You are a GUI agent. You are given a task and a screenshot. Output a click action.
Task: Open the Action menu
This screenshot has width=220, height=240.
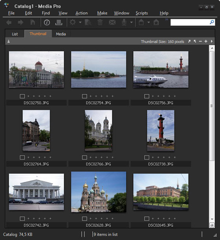pyautogui.click(x=82, y=13)
